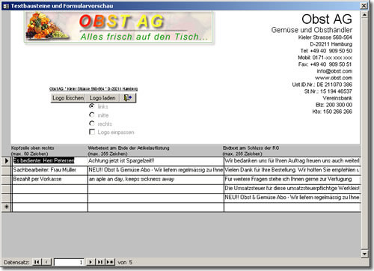This screenshot has height=271, width=374.
Task: Click 'Vereinsbank' bank name text
Action: [x=337, y=98]
